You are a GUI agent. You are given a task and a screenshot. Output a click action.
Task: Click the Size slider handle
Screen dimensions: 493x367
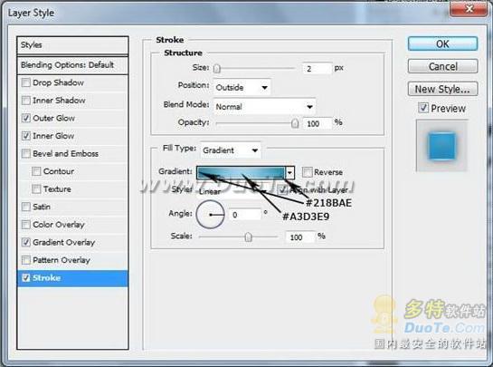(x=217, y=68)
